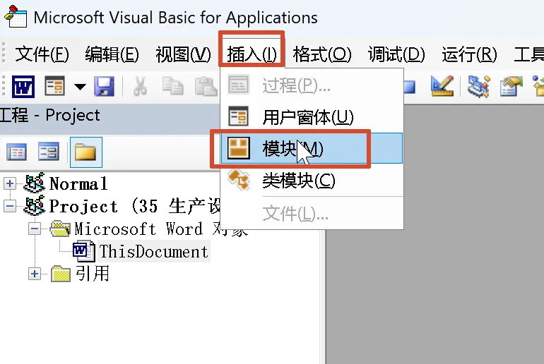Click the Save floppy disk icon
The width and height of the screenshot is (544, 364).
click(104, 86)
